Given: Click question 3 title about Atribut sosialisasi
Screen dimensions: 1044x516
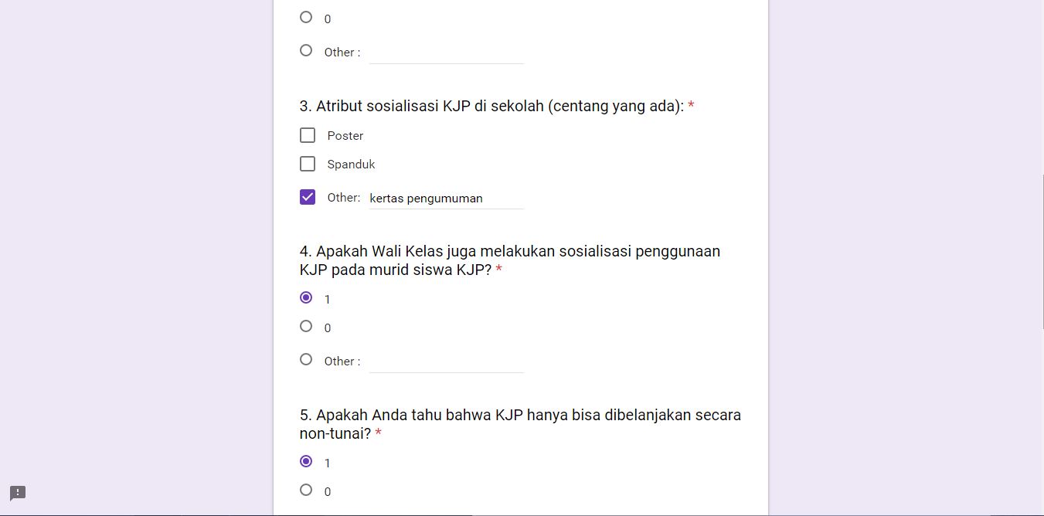Looking at the screenshot, I should [491, 106].
